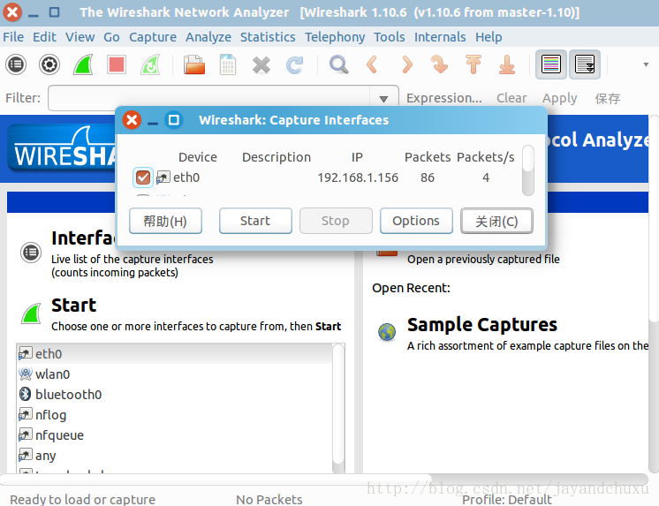This screenshot has width=659, height=506.
Task: Jump to last packet down arrow
Action: [507, 64]
